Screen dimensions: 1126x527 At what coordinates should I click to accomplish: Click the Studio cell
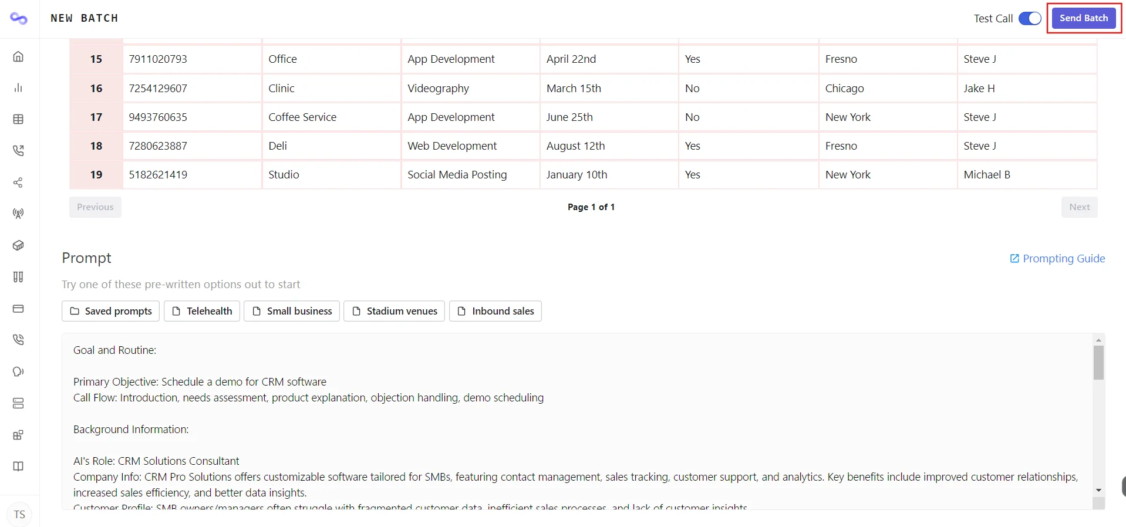coord(332,174)
